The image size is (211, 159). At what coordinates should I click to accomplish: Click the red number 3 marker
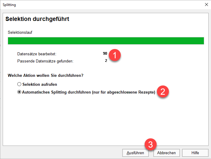(x=151, y=145)
